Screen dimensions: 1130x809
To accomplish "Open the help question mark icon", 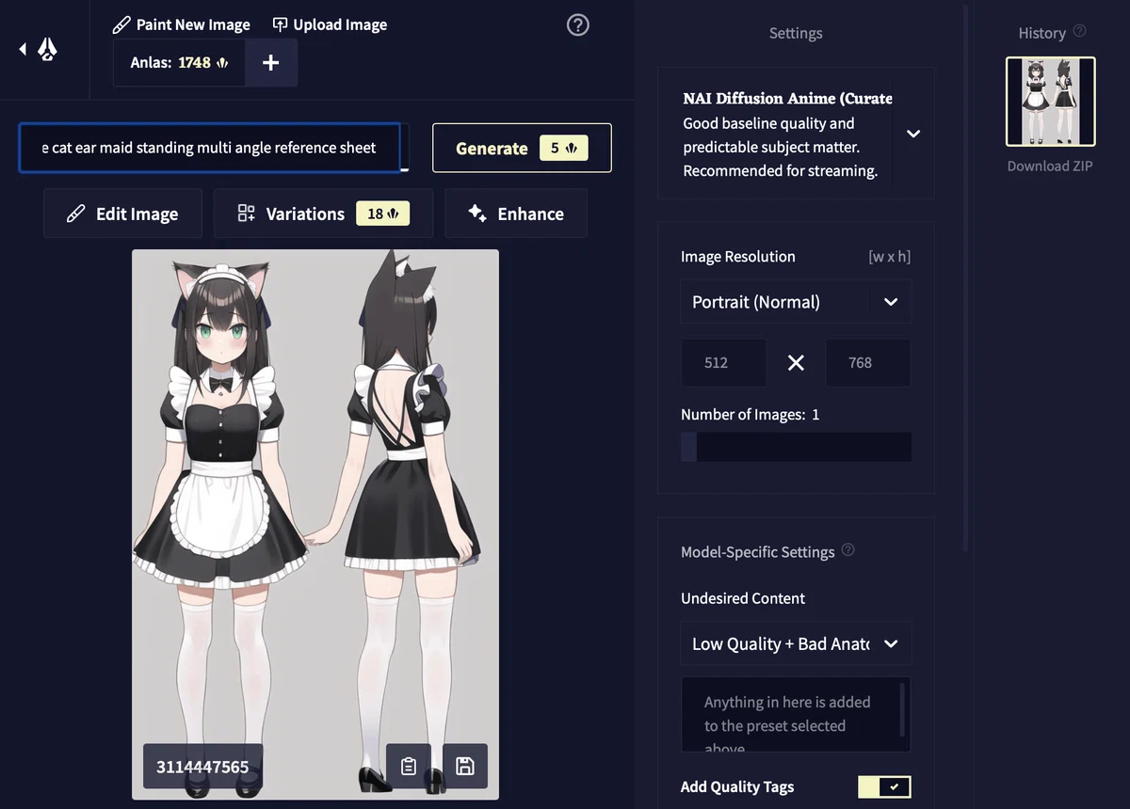I will (578, 25).
